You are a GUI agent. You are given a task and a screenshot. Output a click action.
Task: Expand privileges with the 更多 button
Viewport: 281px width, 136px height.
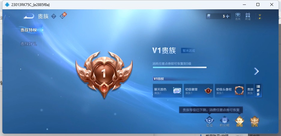click(x=258, y=90)
